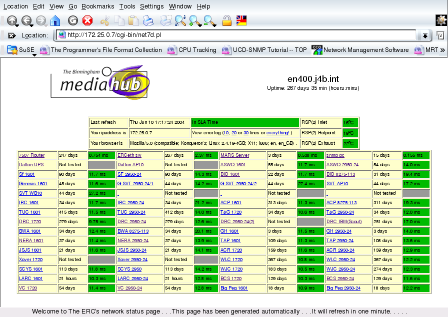
Task: Open the ACP 8275-113 link
Action: [x=341, y=203]
